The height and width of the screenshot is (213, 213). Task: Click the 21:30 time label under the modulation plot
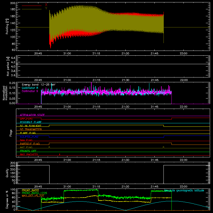(125, 107)
